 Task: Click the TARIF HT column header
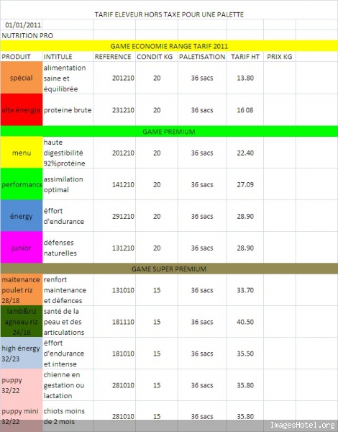coord(245,57)
